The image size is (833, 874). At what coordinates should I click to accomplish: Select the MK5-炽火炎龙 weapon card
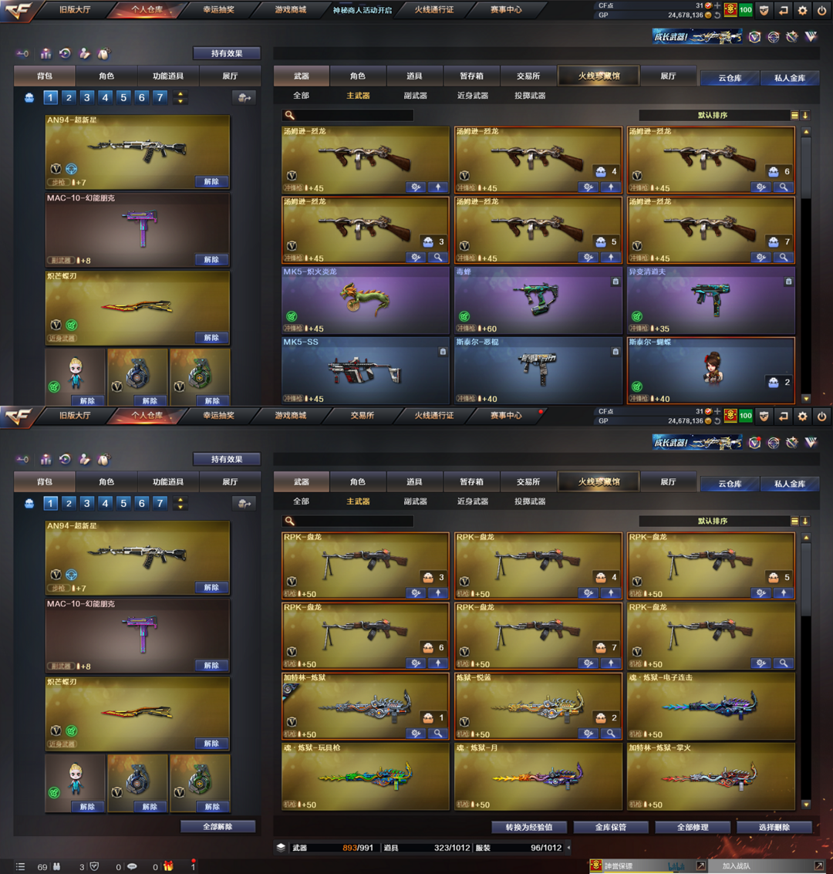366,300
